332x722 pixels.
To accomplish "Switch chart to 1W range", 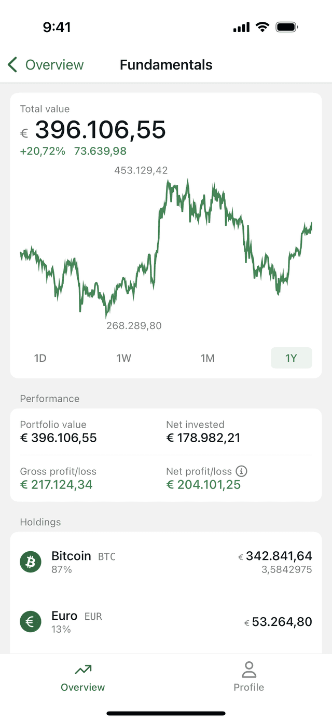I will coord(123,358).
